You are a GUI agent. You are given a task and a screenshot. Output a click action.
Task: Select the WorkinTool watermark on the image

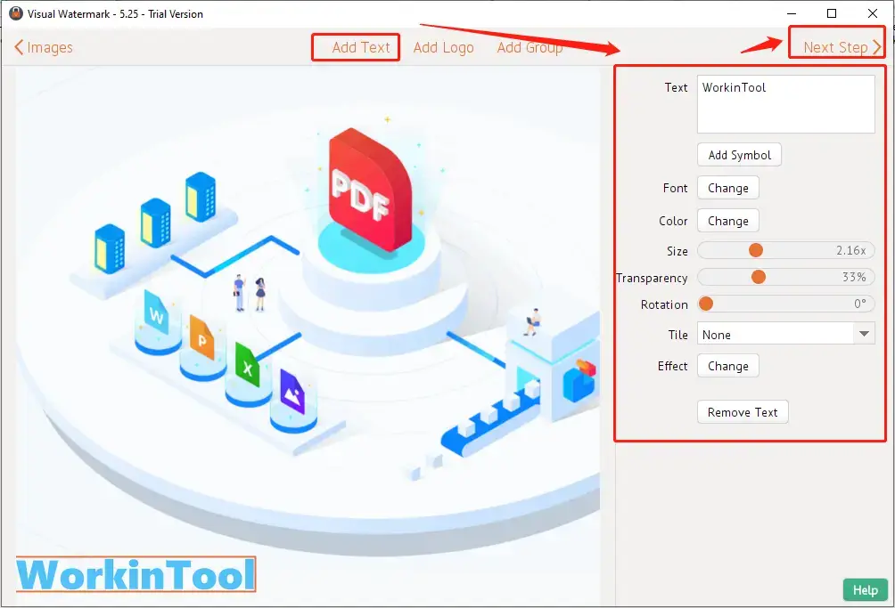135,575
